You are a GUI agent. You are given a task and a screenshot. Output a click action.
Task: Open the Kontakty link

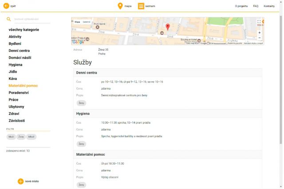(x=269, y=6)
